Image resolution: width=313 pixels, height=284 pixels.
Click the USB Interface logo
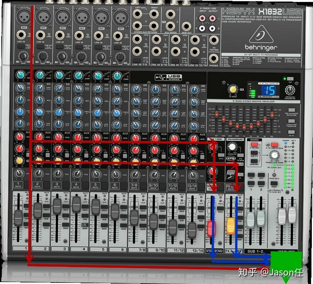pyautogui.click(x=168, y=77)
